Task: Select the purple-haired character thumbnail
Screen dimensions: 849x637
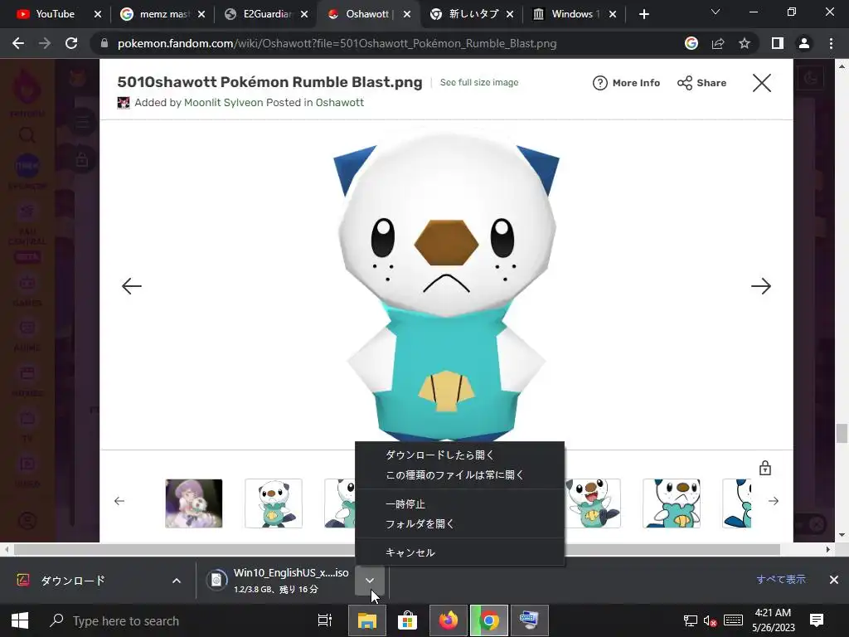Action: 194,503
